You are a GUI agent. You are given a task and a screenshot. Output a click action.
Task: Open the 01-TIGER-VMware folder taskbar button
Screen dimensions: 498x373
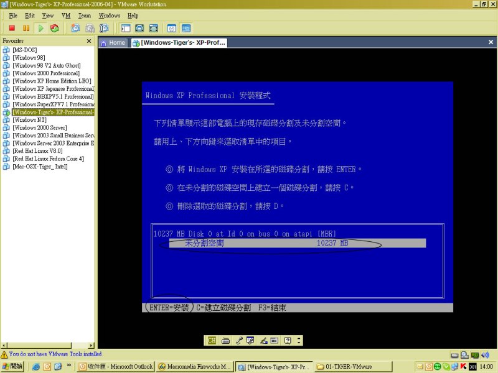point(354,367)
